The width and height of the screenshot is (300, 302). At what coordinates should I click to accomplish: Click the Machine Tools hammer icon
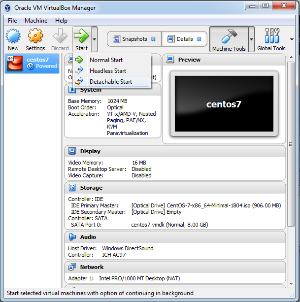(229, 36)
